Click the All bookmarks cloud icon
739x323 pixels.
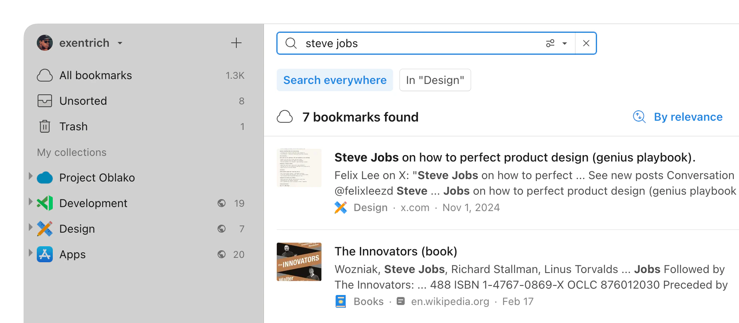tap(45, 75)
